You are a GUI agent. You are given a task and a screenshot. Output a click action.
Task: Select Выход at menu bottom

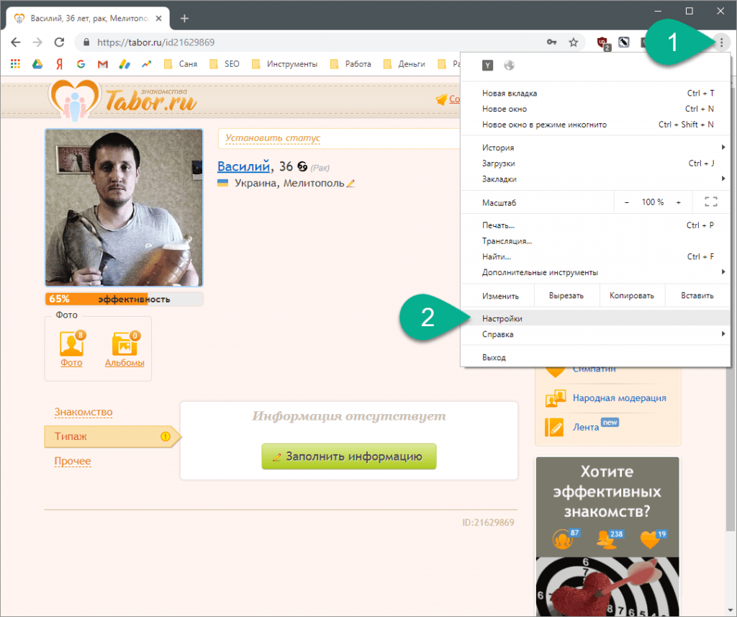[x=595, y=357]
